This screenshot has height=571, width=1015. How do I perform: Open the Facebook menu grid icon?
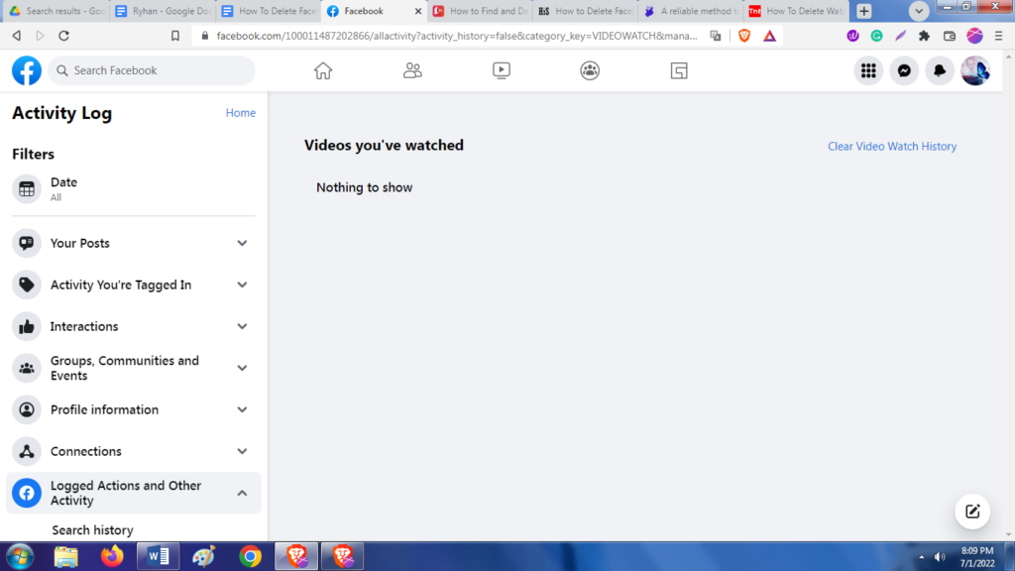coord(868,70)
